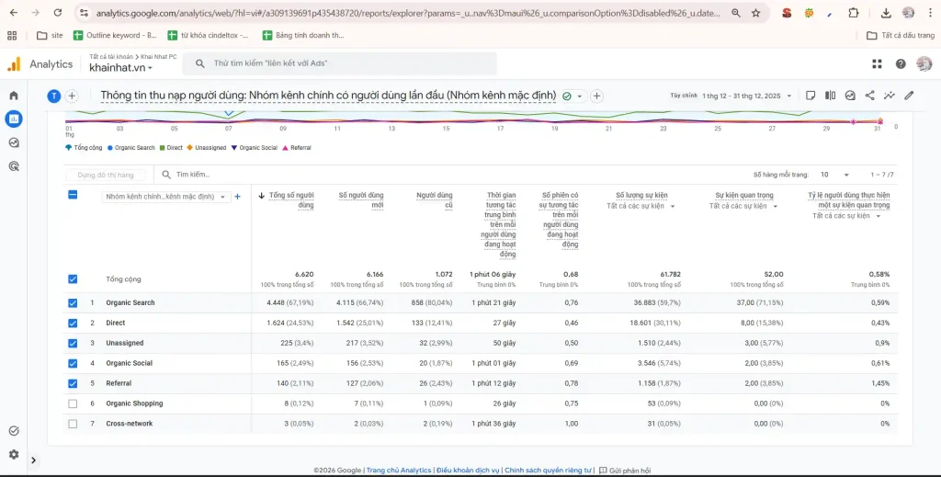941x477 pixels.
Task: Open the checkmark circle icon above Admin gear
Action: tap(13, 431)
